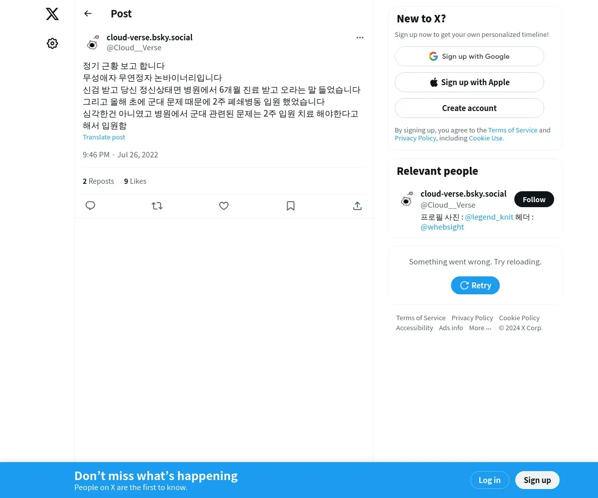Click Translate post link

pos(104,137)
